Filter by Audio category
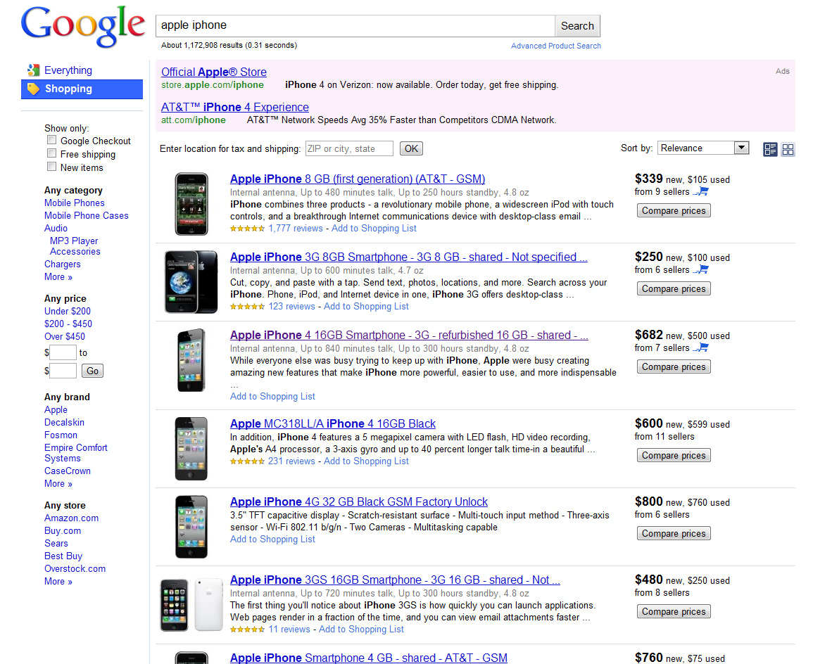Viewport: 832px width, 664px height. (x=56, y=229)
